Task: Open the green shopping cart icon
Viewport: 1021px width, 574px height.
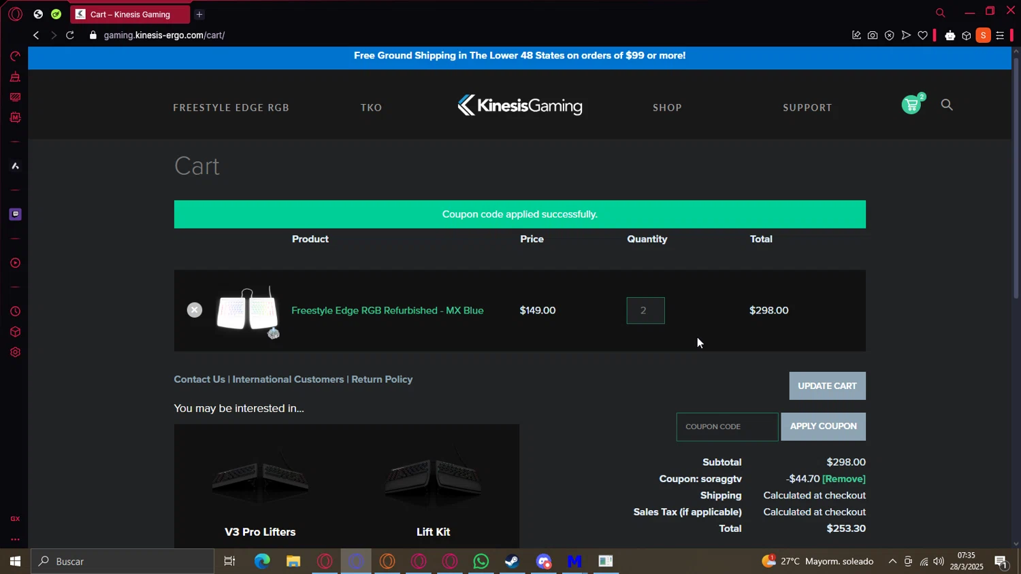Action: tap(911, 105)
